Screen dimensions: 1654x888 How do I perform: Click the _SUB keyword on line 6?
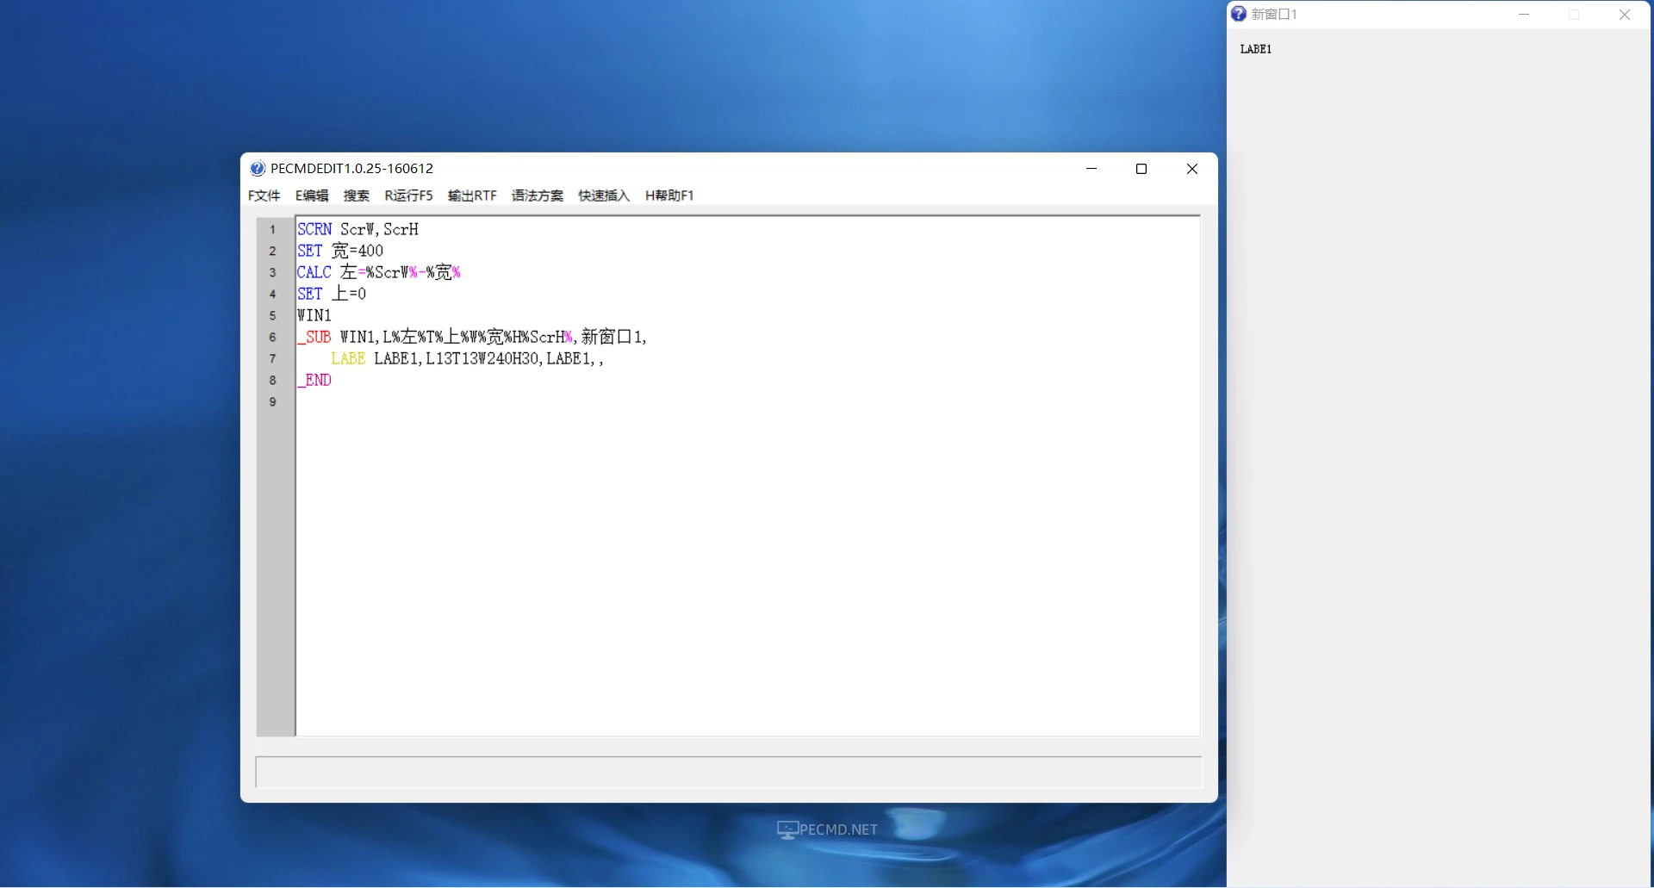(314, 337)
